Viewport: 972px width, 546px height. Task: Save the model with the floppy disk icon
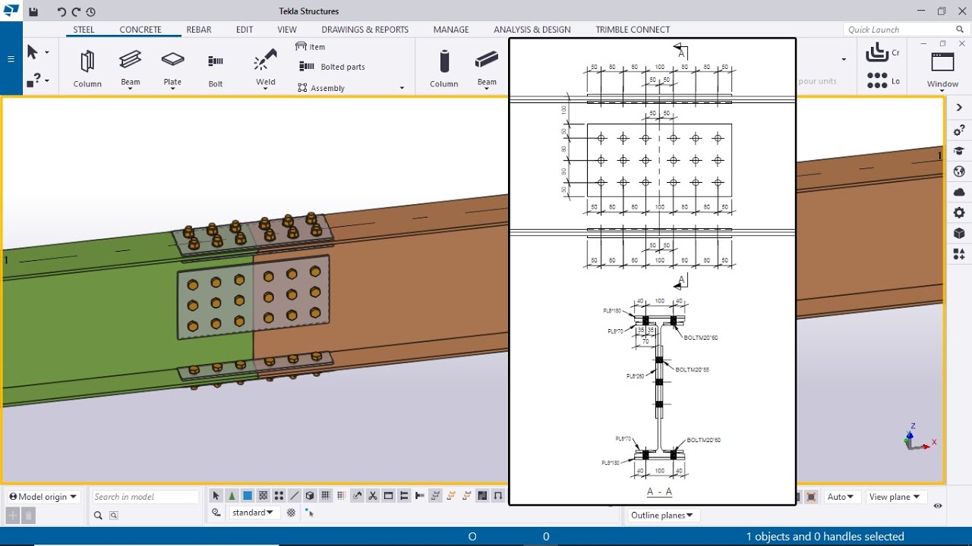click(x=33, y=11)
